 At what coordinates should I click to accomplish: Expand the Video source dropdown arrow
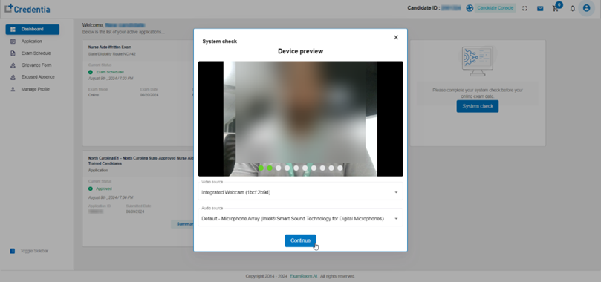[396, 192]
